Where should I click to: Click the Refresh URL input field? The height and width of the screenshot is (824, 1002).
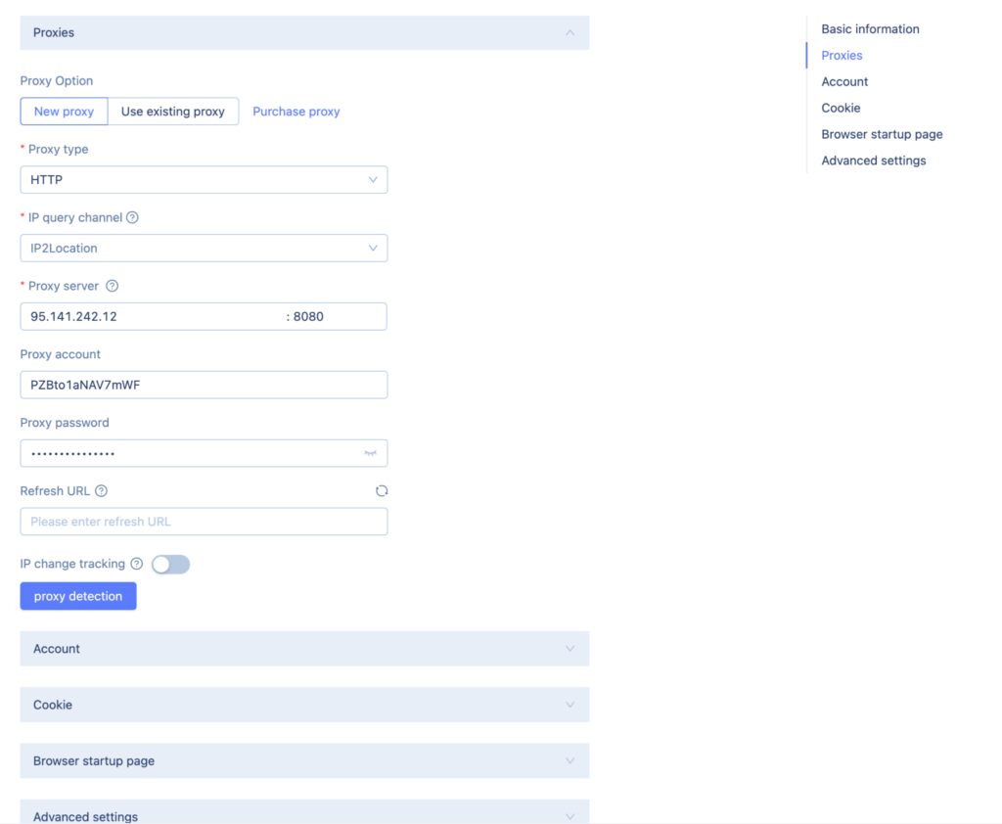tap(204, 522)
